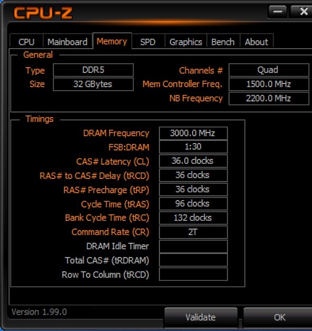This screenshot has width=312, height=331.
Task: Click the 'RAS# Precharge (tRP)' label
Action: point(106,190)
